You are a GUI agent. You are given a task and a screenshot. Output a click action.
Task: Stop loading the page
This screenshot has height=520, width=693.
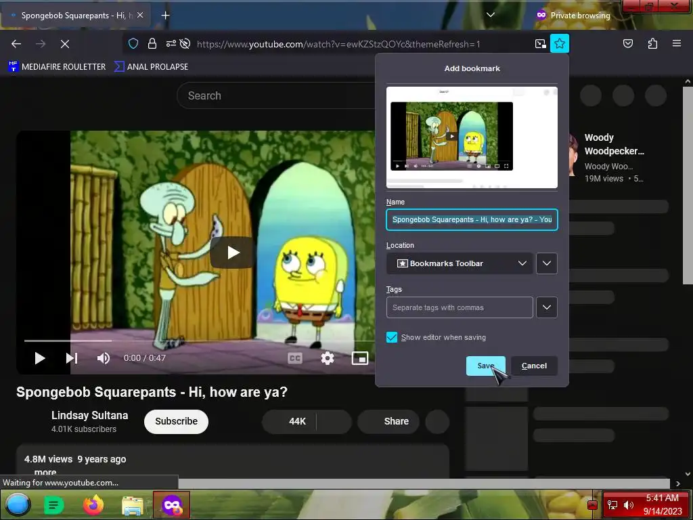64,44
